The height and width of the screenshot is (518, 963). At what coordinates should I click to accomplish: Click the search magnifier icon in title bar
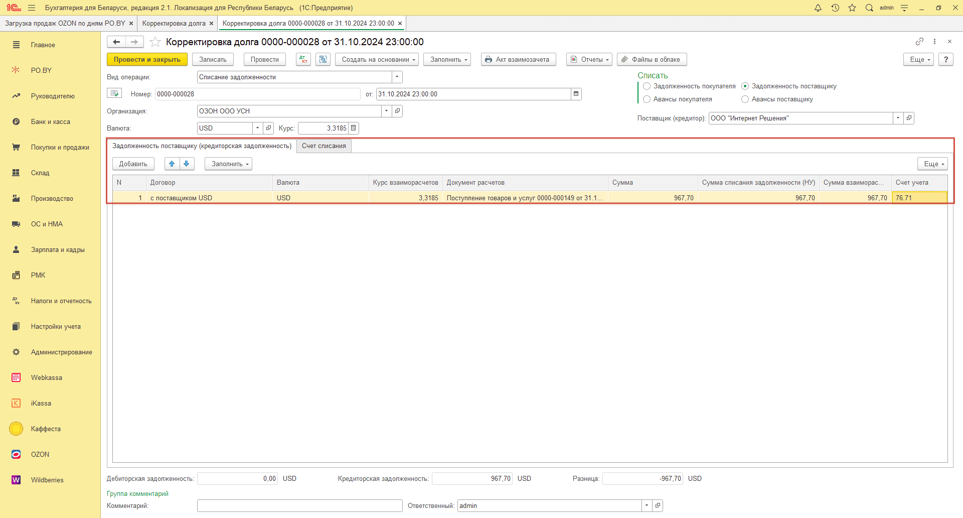[869, 8]
